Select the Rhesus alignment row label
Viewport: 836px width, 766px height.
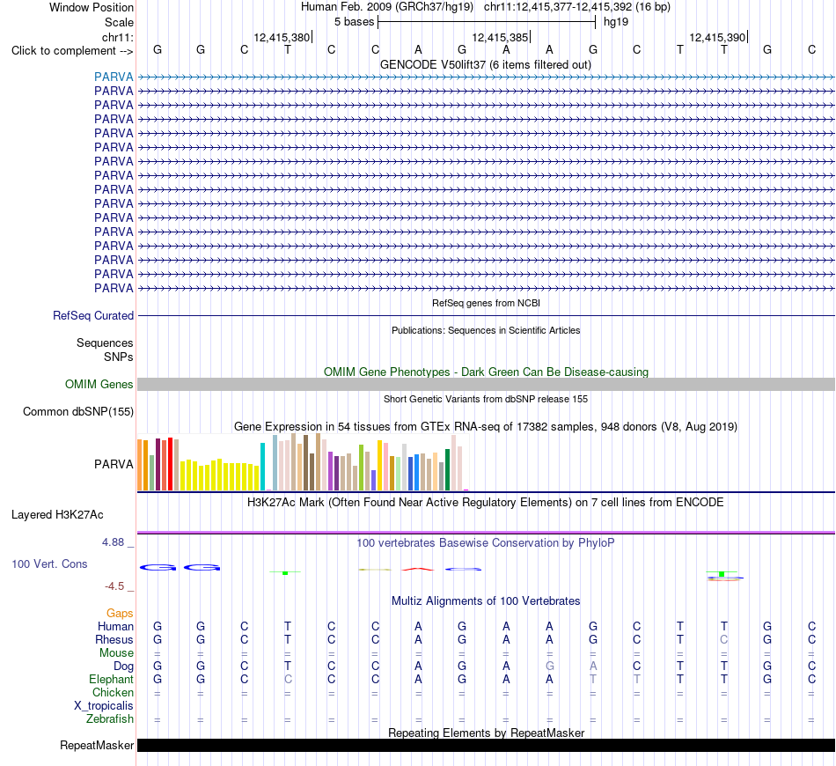coord(114,639)
